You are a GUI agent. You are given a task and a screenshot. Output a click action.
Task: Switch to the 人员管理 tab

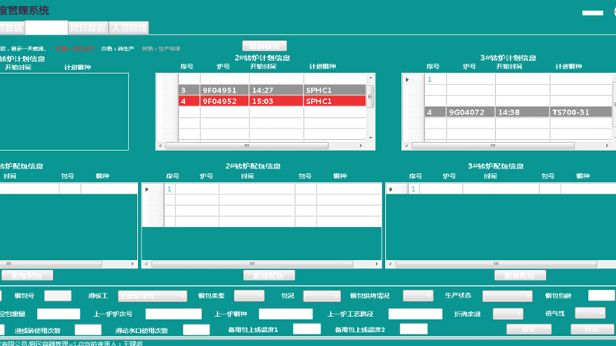[x=128, y=28]
